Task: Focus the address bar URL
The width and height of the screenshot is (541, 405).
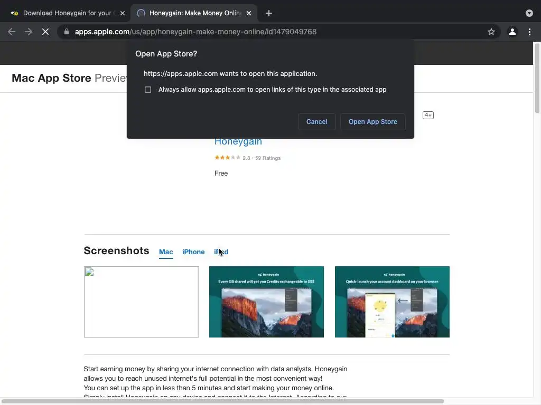Action: click(195, 32)
